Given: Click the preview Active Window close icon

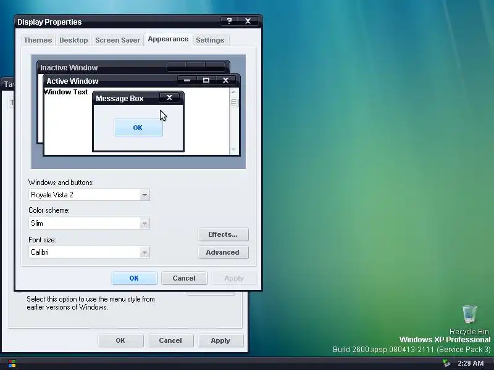Looking at the screenshot, I should [x=225, y=80].
